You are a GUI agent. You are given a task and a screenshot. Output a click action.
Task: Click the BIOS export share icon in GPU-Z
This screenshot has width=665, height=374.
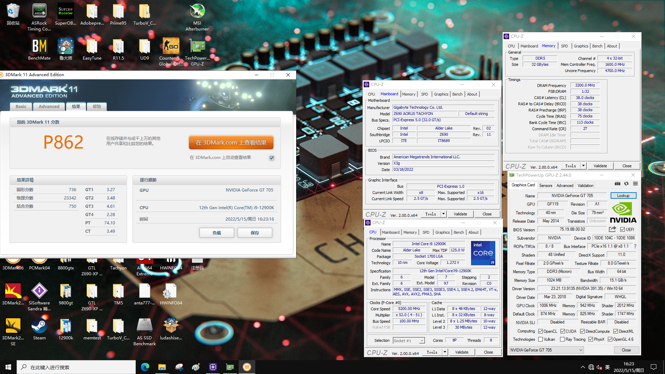(612, 229)
